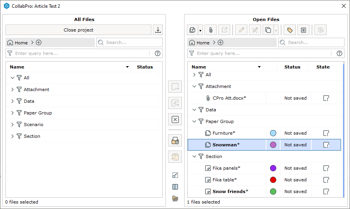Click help icon in Open Files query bar

(339, 53)
